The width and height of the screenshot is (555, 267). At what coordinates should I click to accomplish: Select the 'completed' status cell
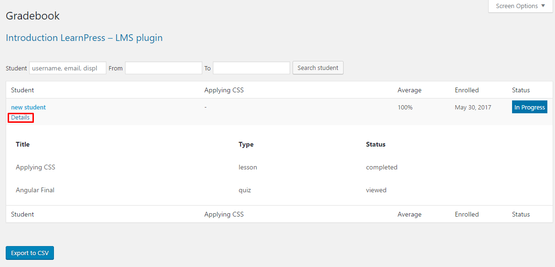382,168
